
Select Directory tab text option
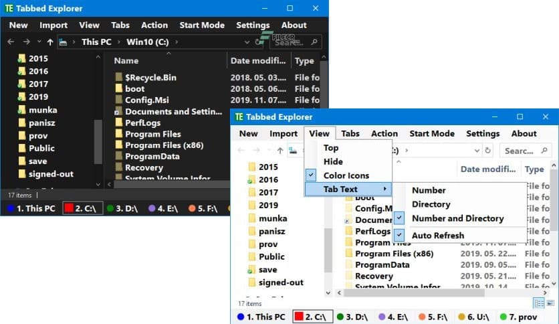[431, 204]
